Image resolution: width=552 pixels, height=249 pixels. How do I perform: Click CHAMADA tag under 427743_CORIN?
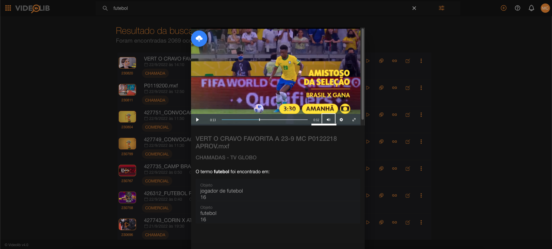[155, 235]
